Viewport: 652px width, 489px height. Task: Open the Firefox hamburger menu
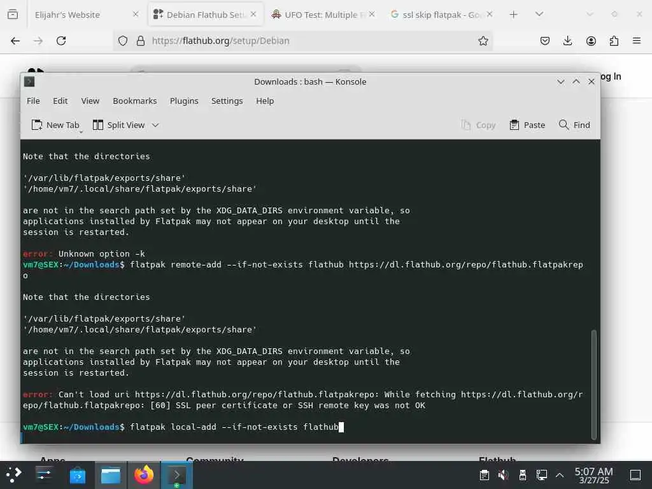[x=637, y=41]
